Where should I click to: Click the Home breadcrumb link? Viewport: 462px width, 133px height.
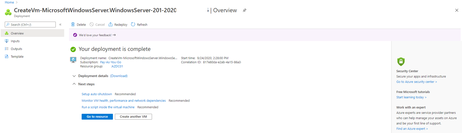tap(9, 2)
